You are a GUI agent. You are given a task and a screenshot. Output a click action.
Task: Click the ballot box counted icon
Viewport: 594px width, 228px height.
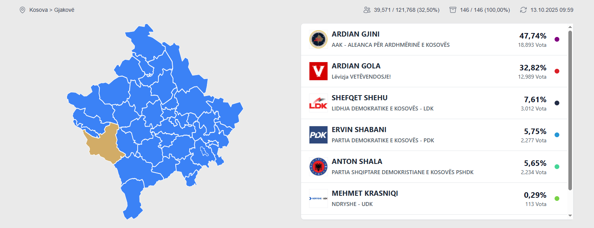pyautogui.click(x=453, y=10)
